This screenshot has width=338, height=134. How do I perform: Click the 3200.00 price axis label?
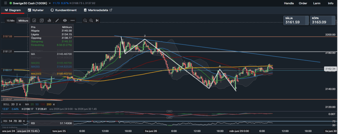pos(330,35)
